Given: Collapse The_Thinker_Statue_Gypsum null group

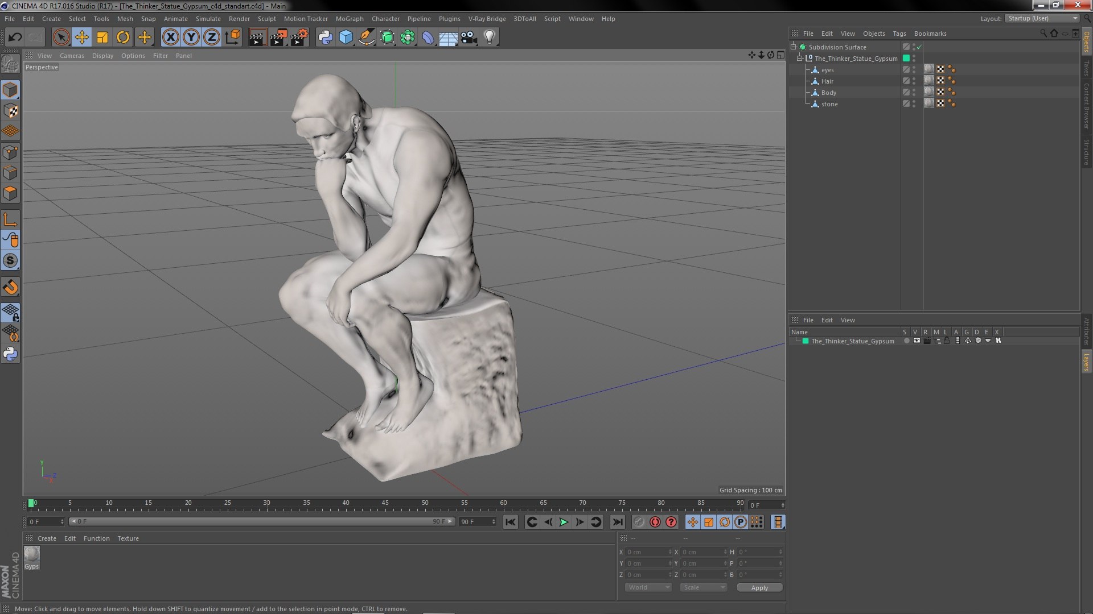Looking at the screenshot, I should [799, 58].
